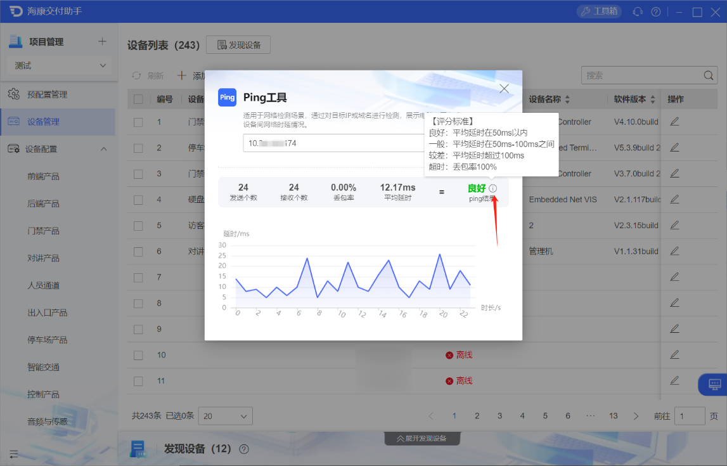Screen dimensions: 727x466
Task: Edit device row 9 pencil icon
Action: pos(674,329)
